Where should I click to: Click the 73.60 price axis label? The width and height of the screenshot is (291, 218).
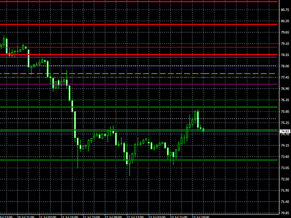tap(285, 157)
